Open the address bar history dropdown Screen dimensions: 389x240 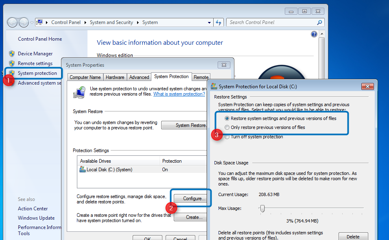coord(209,22)
